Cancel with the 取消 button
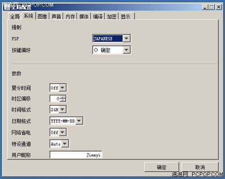This screenshot has width=225, height=179. (x=200, y=167)
